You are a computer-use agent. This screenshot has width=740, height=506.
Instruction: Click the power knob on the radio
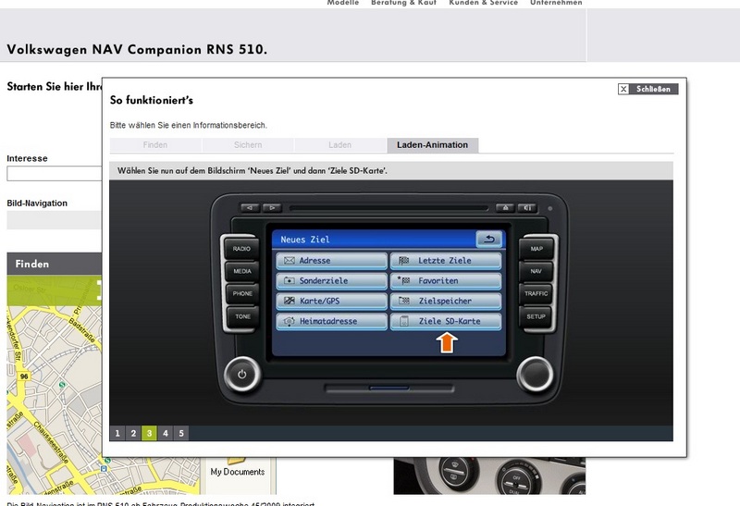click(242, 375)
